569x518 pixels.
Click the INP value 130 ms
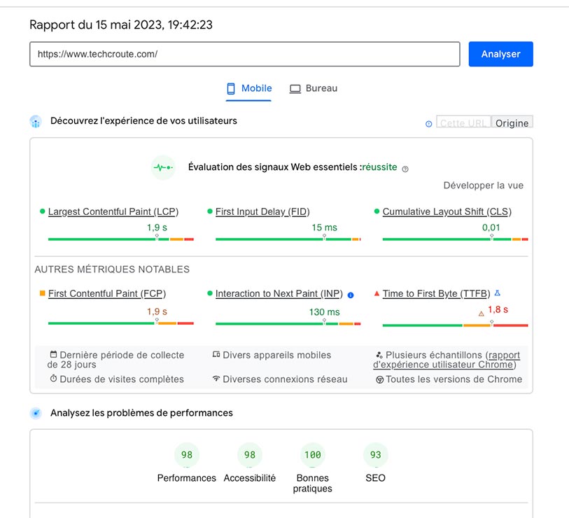[x=325, y=312]
